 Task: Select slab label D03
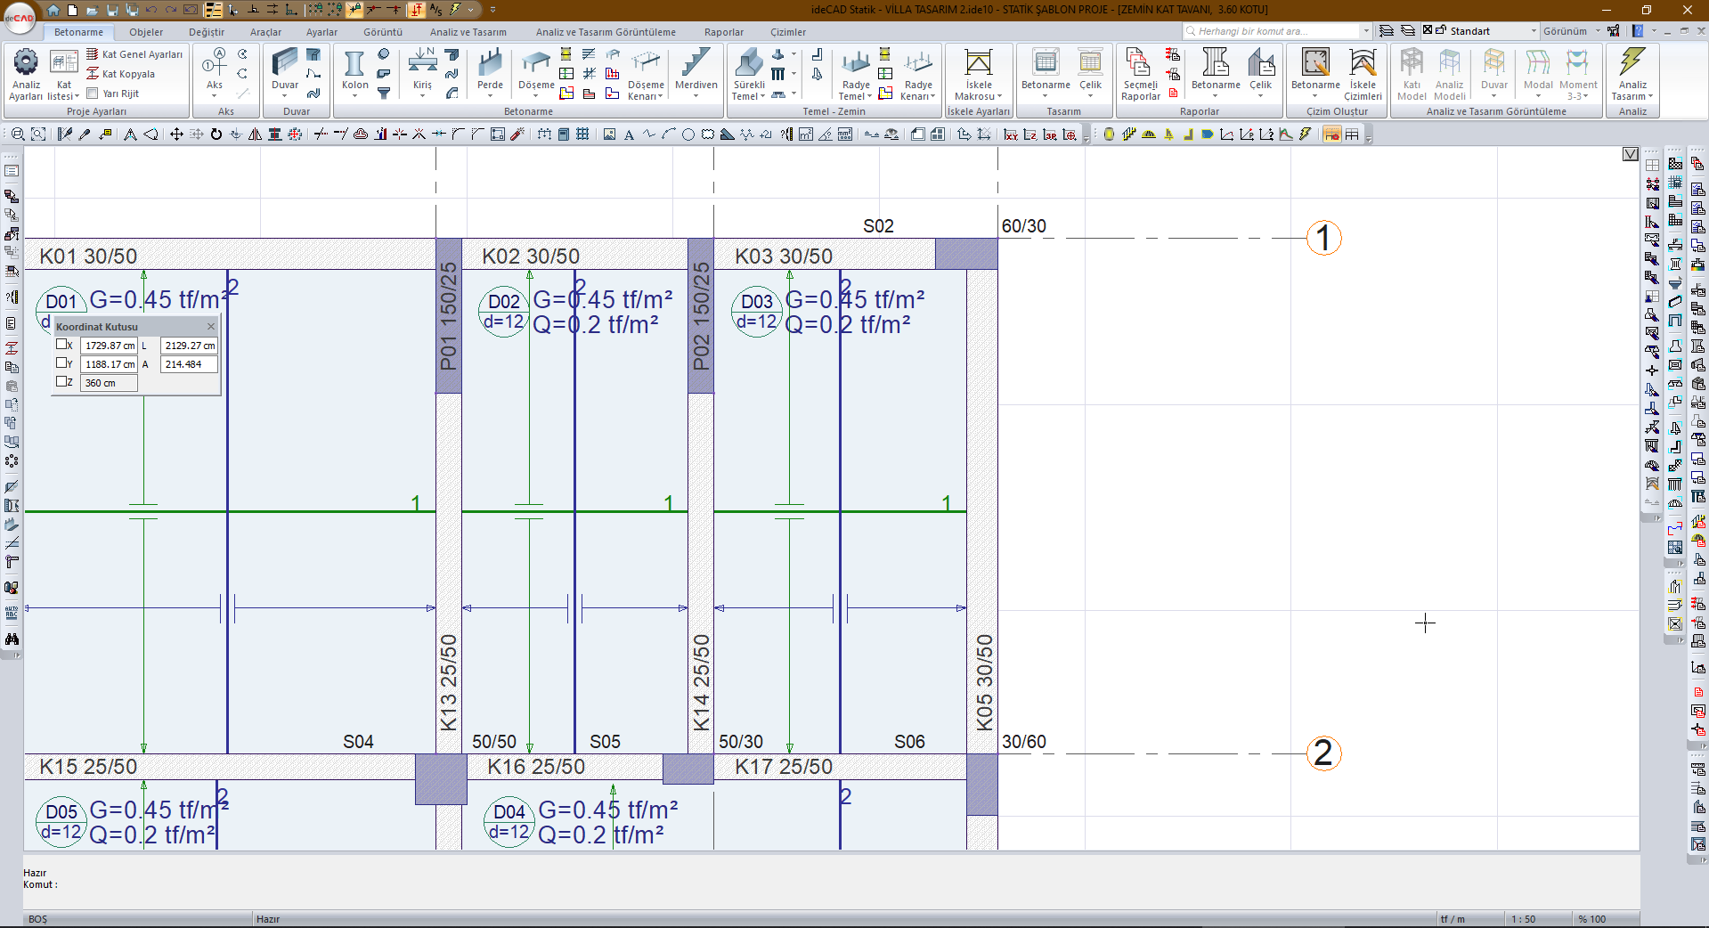coord(757,302)
